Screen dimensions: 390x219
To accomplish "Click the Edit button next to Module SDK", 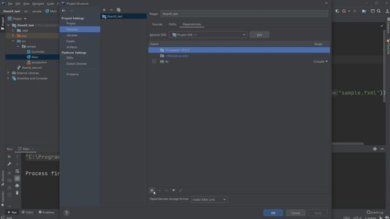I will [260, 35].
